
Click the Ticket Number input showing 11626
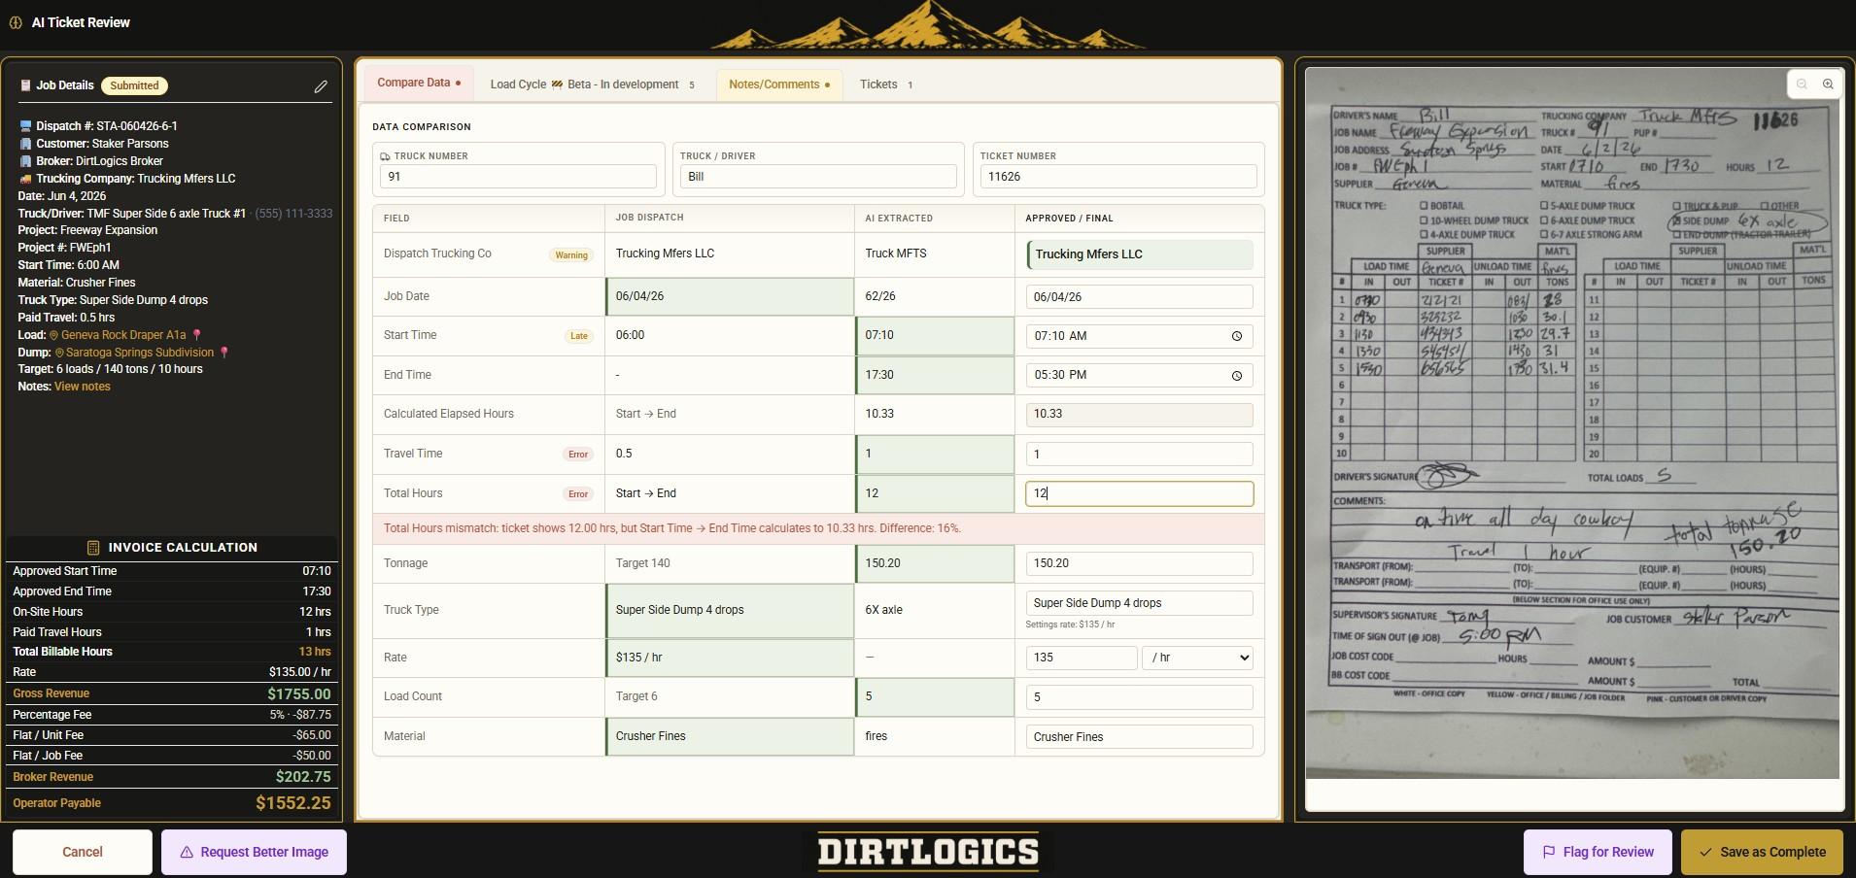1118,177
